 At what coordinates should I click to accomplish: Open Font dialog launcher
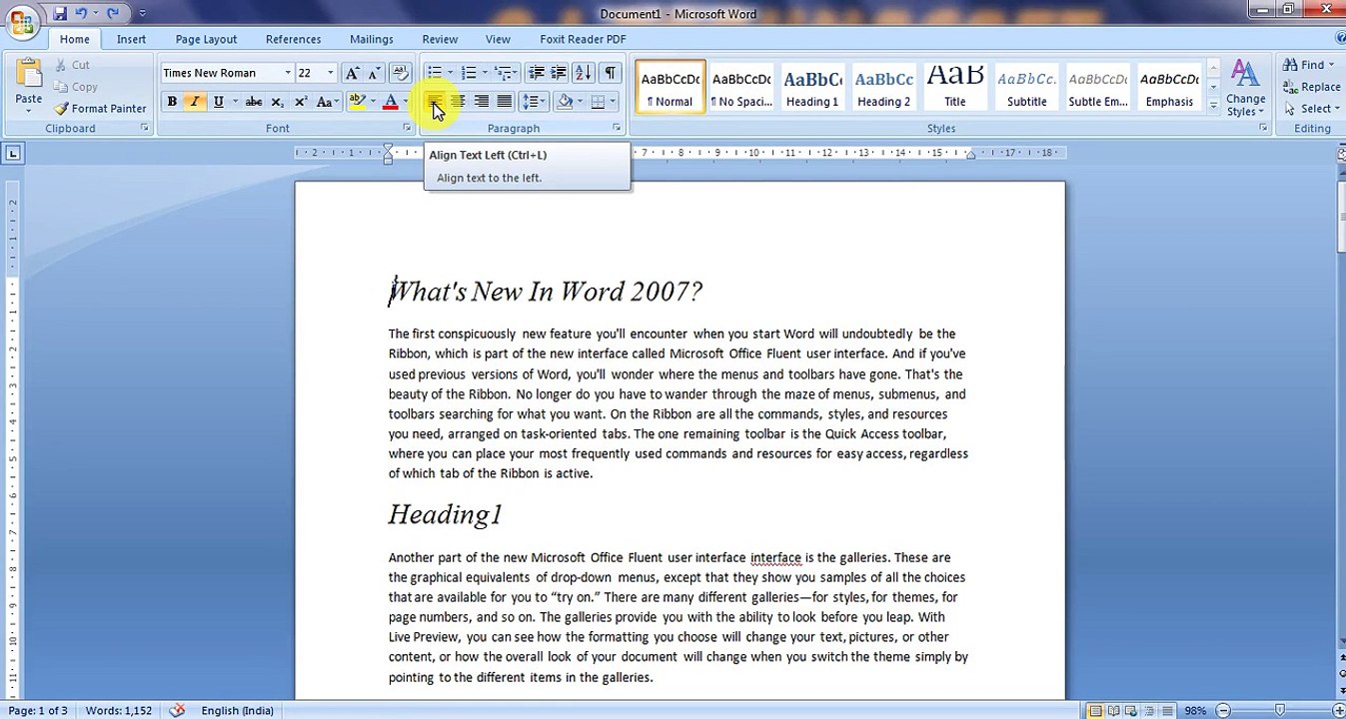[407, 128]
